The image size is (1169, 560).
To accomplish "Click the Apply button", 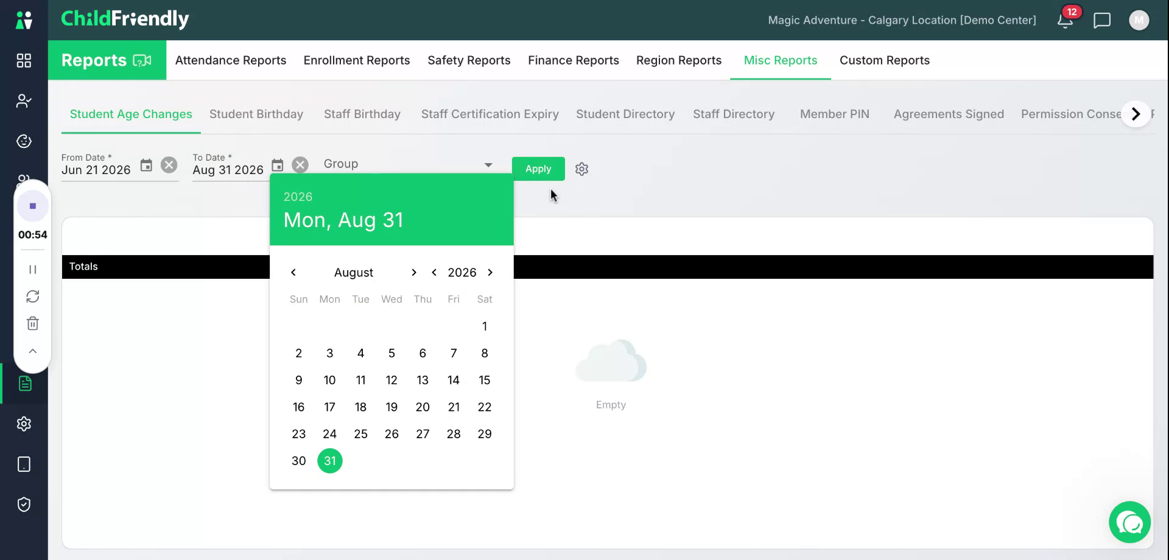I will (538, 169).
